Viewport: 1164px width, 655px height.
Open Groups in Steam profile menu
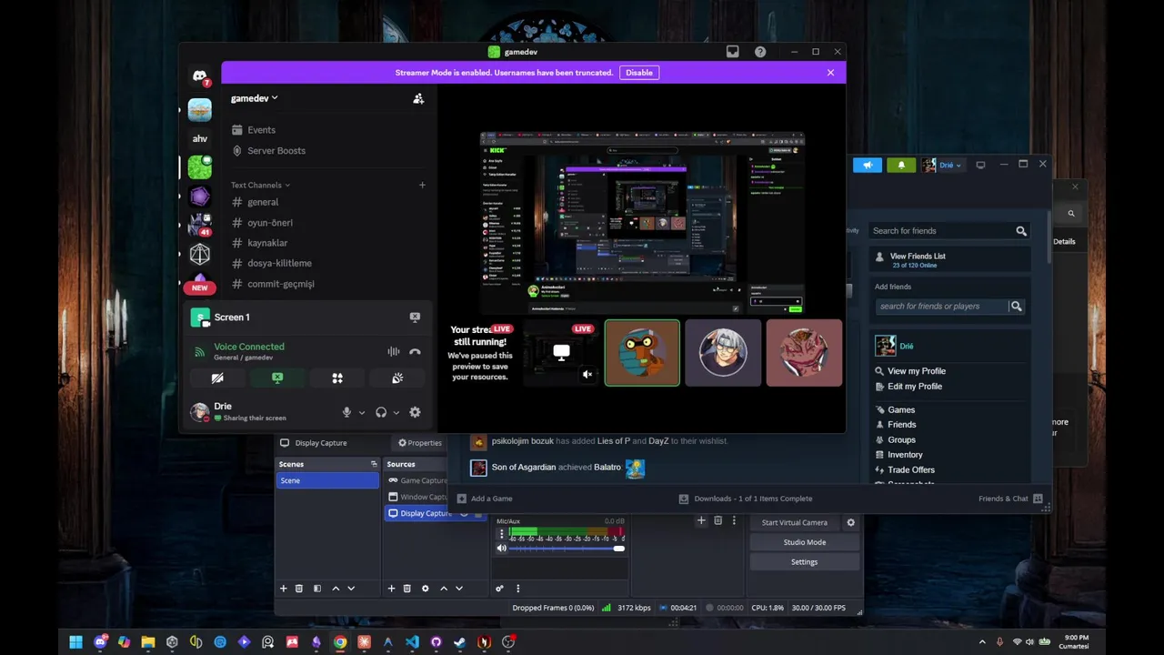pyautogui.click(x=901, y=440)
